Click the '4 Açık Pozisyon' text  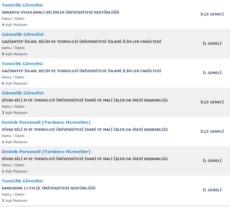pyautogui.click(x=15, y=25)
